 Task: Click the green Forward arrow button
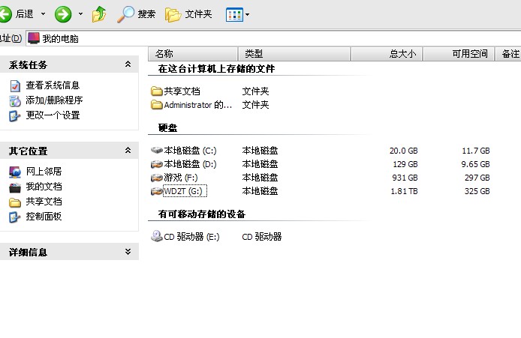[x=63, y=13]
